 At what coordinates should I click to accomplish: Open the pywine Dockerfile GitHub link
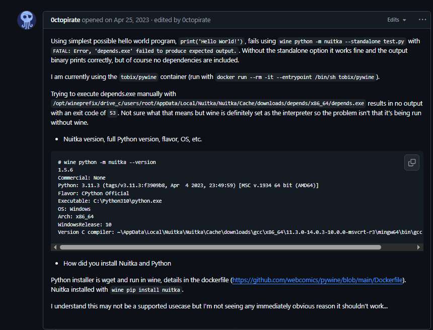(x=317, y=280)
